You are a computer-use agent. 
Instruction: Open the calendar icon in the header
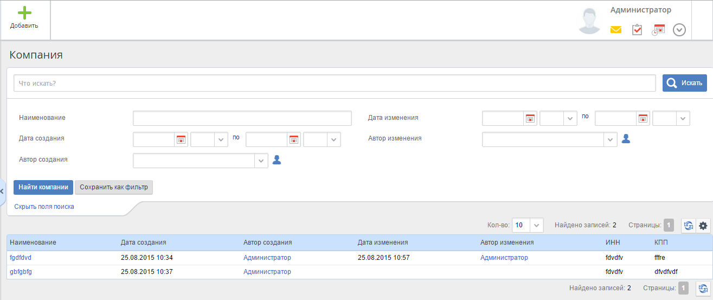point(658,30)
